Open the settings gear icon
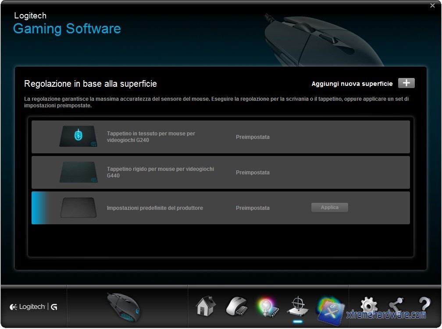This screenshot has height=329, width=442. coord(368,305)
